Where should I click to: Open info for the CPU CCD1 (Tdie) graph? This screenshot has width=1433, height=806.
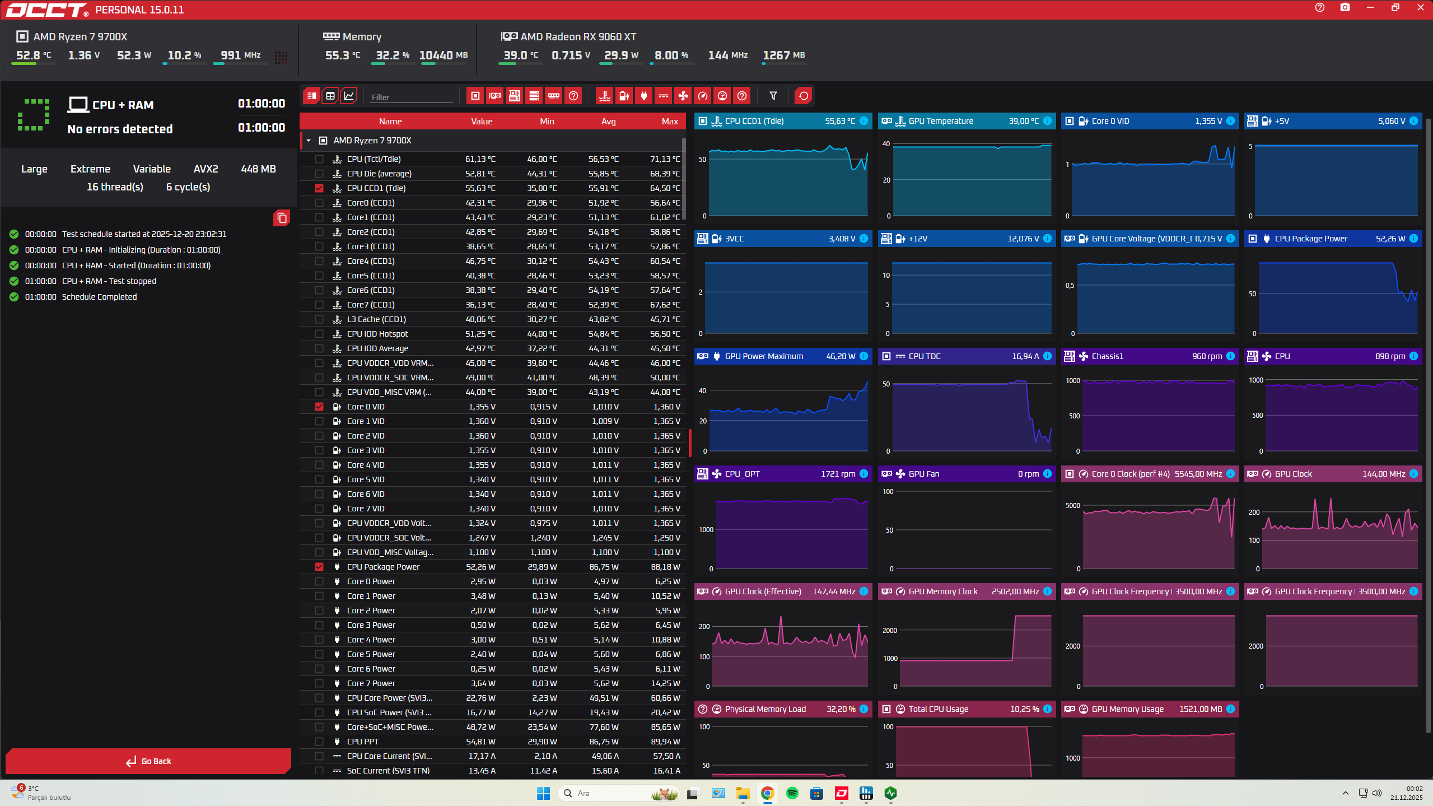pyautogui.click(x=863, y=121)
